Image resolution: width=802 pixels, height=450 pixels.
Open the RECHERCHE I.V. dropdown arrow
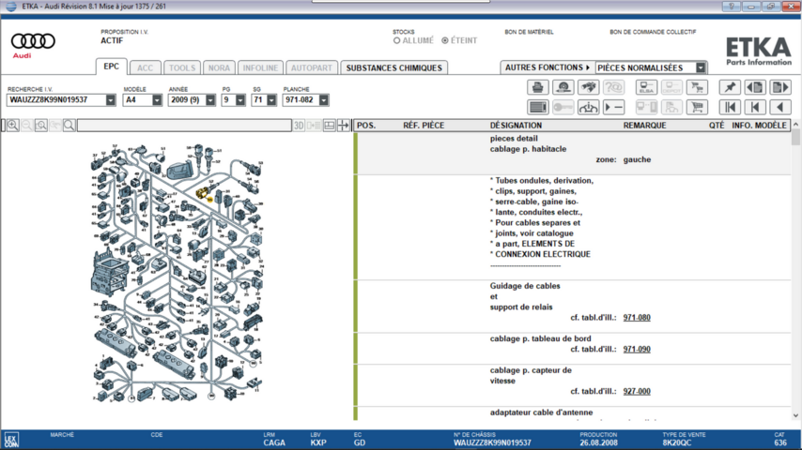(x=111, y=100)
